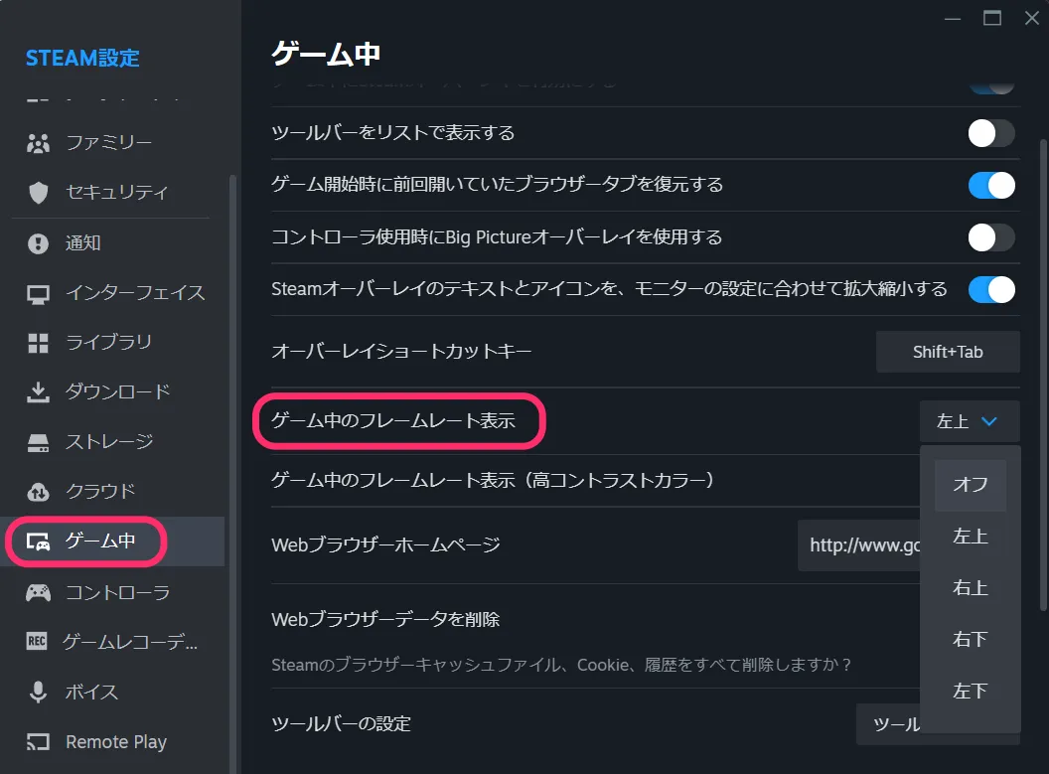Choose オフ in the frame rate display dropdown
The width and height of the screenshot is (1049, 774).
(969, 485)
